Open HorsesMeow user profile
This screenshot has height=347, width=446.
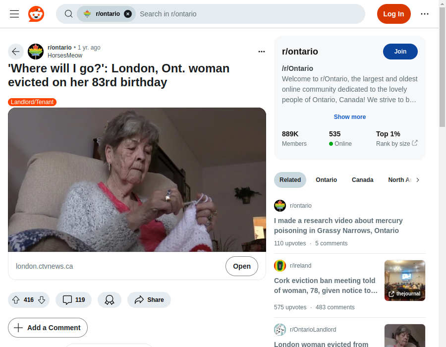65,56
